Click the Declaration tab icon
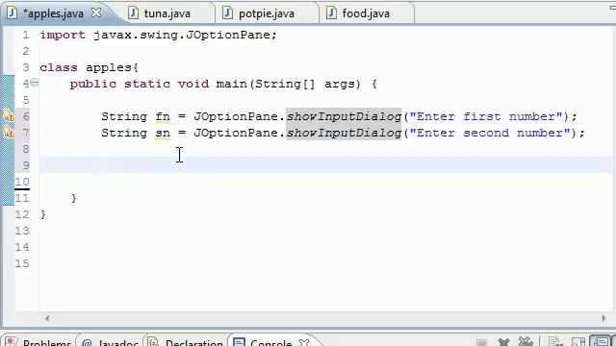The height and width of the screenshot is (346, 616). 153,342
